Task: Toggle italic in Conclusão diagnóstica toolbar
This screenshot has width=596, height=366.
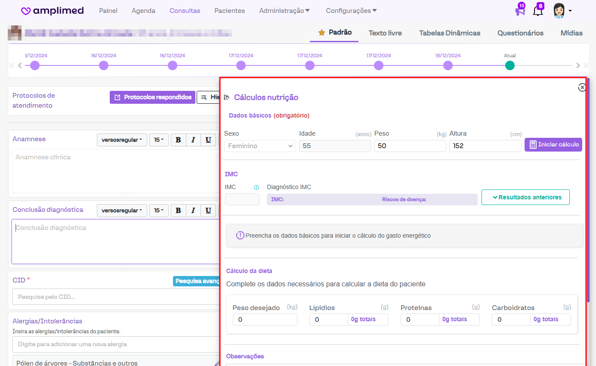Action: click(x=193, y=211)
